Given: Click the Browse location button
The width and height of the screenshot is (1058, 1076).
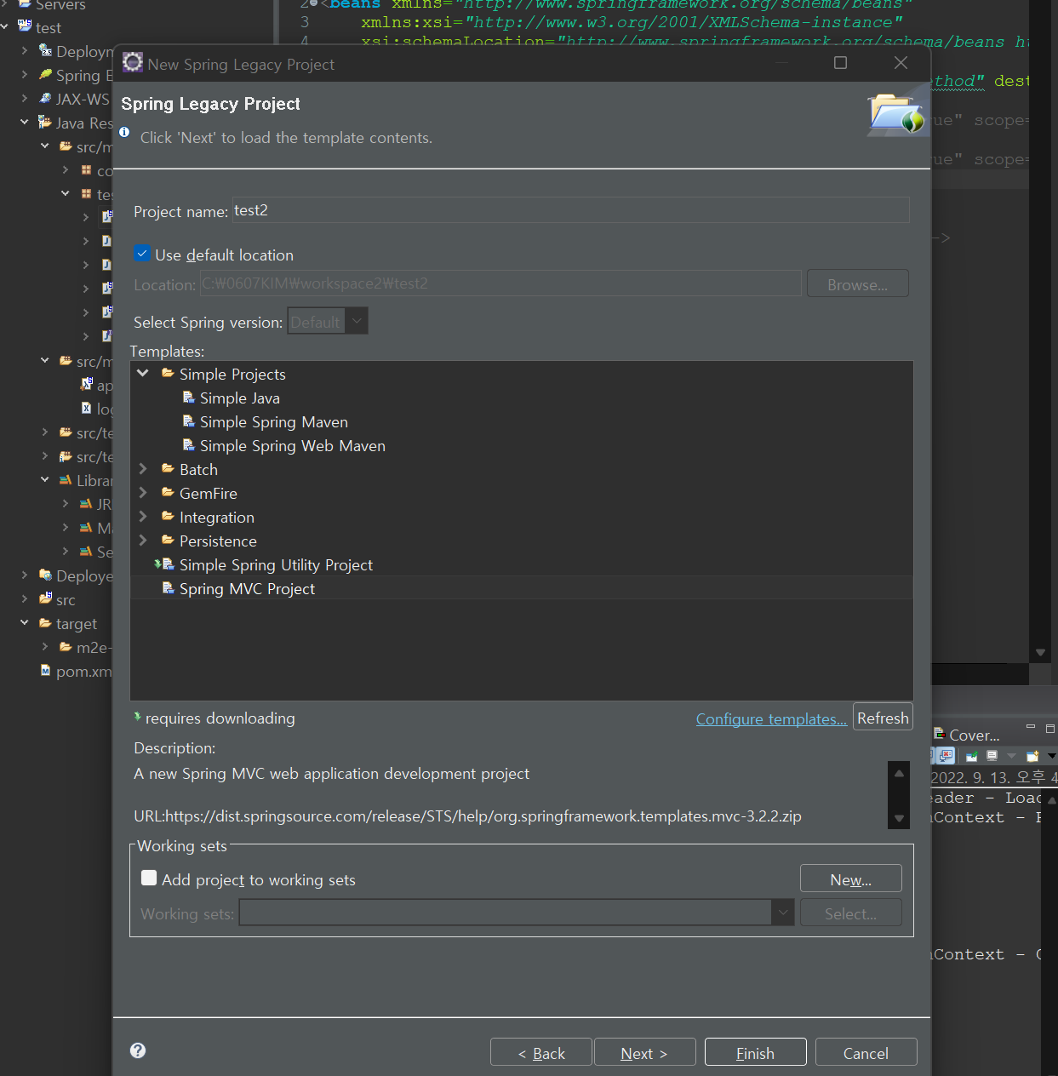Looking at the screenshot, I should pos(857,284).
